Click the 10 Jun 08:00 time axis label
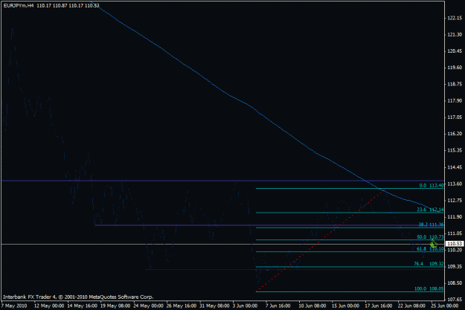The image size is (465, 310). coord(312,306)
